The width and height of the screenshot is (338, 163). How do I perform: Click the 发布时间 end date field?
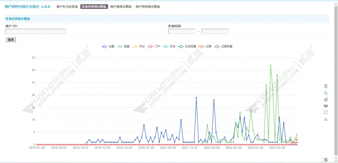coord(215,31)
